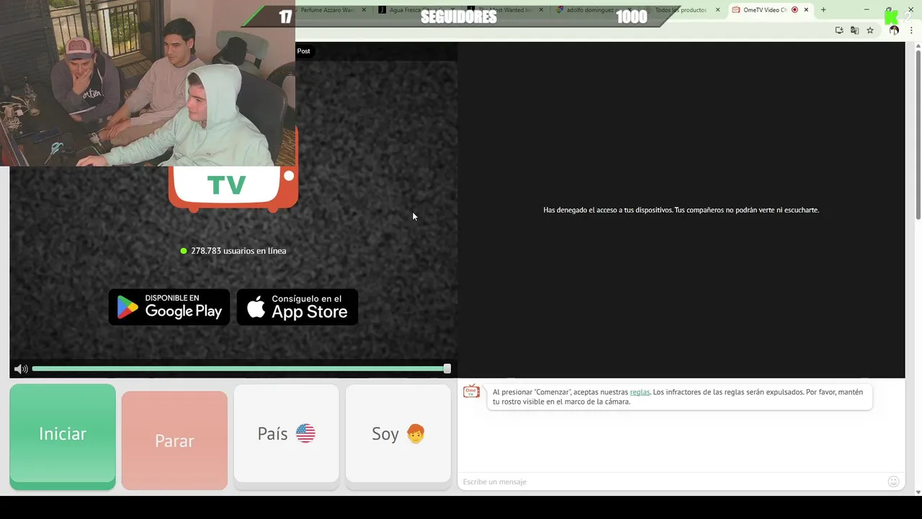Viewport: 922px width, 519px height.
Task: Click the install app icon in address bar
Action: [x=839, y=30]
